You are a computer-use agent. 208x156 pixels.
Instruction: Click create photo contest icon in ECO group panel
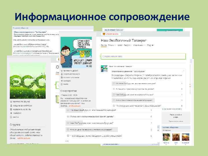pos(11,106)
